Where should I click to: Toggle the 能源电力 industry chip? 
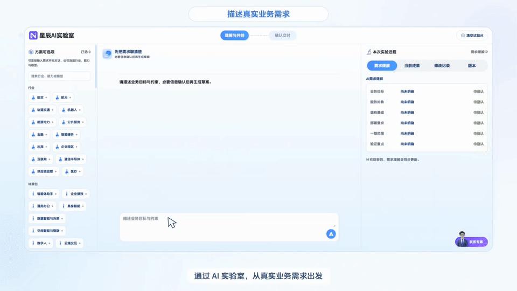(x=42, y=122)
